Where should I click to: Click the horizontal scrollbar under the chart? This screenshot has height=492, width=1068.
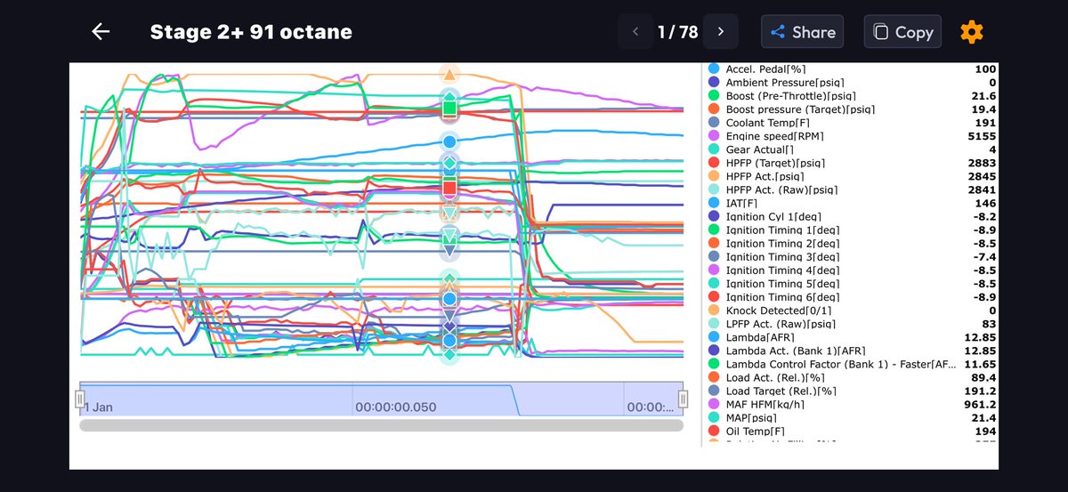tap(381, 425)
